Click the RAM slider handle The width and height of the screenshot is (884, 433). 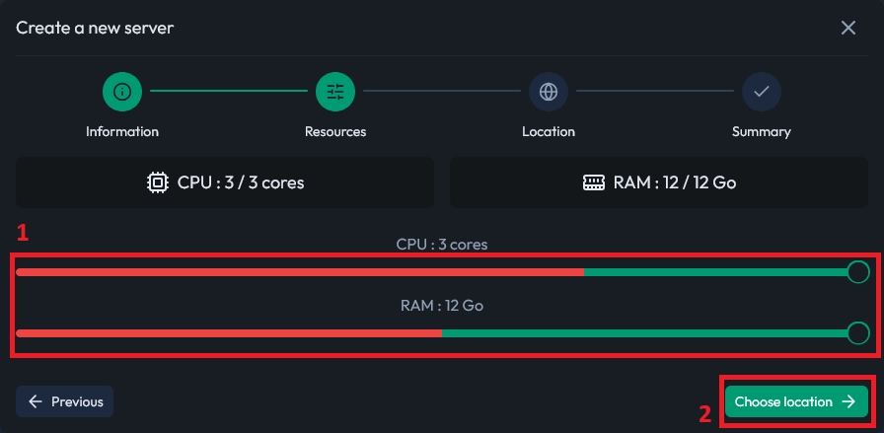pyautogui.click(x=858, y=333)
